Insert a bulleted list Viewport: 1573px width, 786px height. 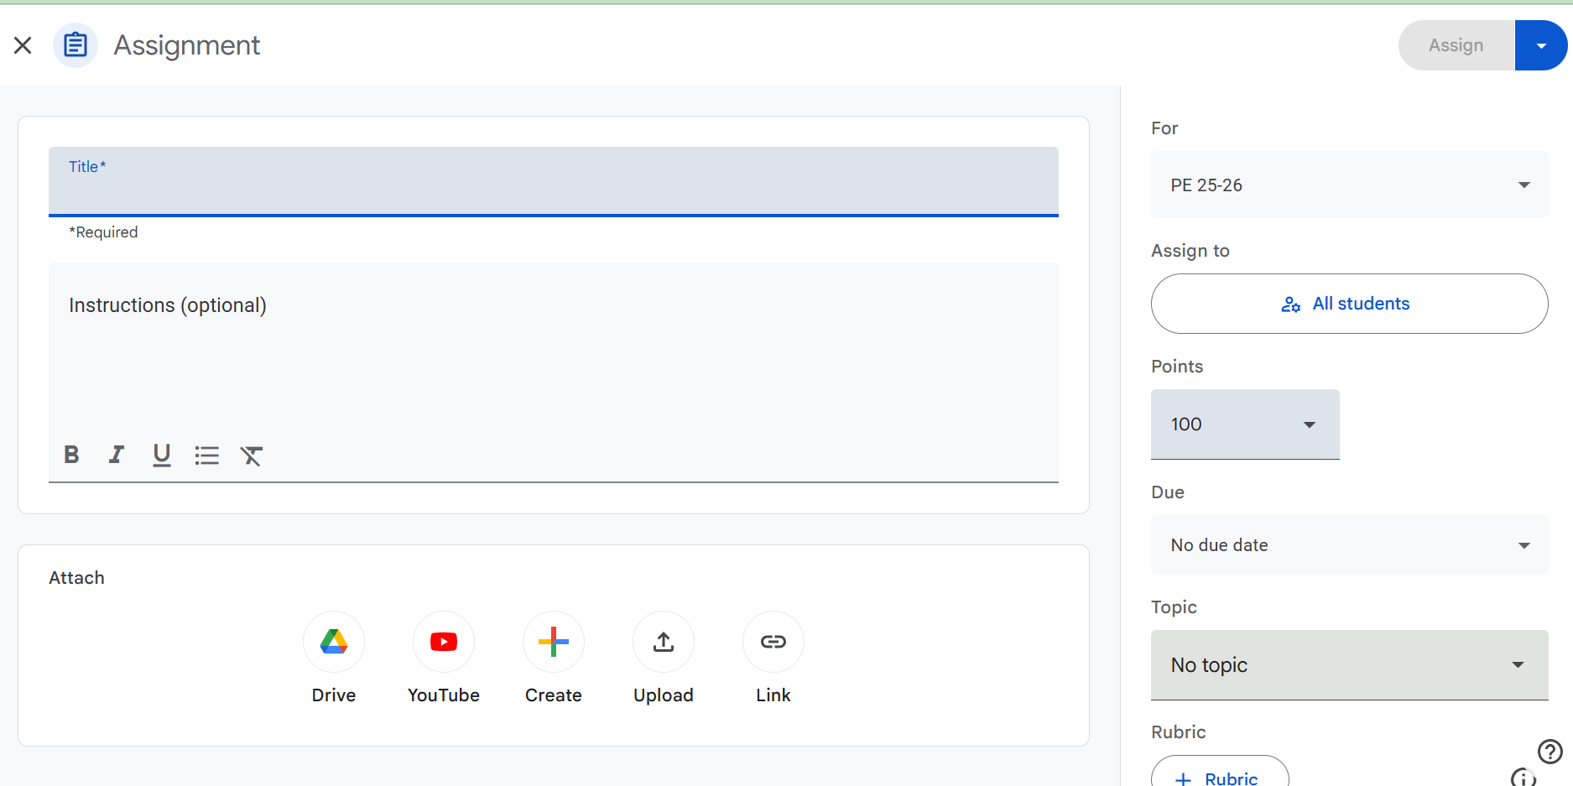206,455
